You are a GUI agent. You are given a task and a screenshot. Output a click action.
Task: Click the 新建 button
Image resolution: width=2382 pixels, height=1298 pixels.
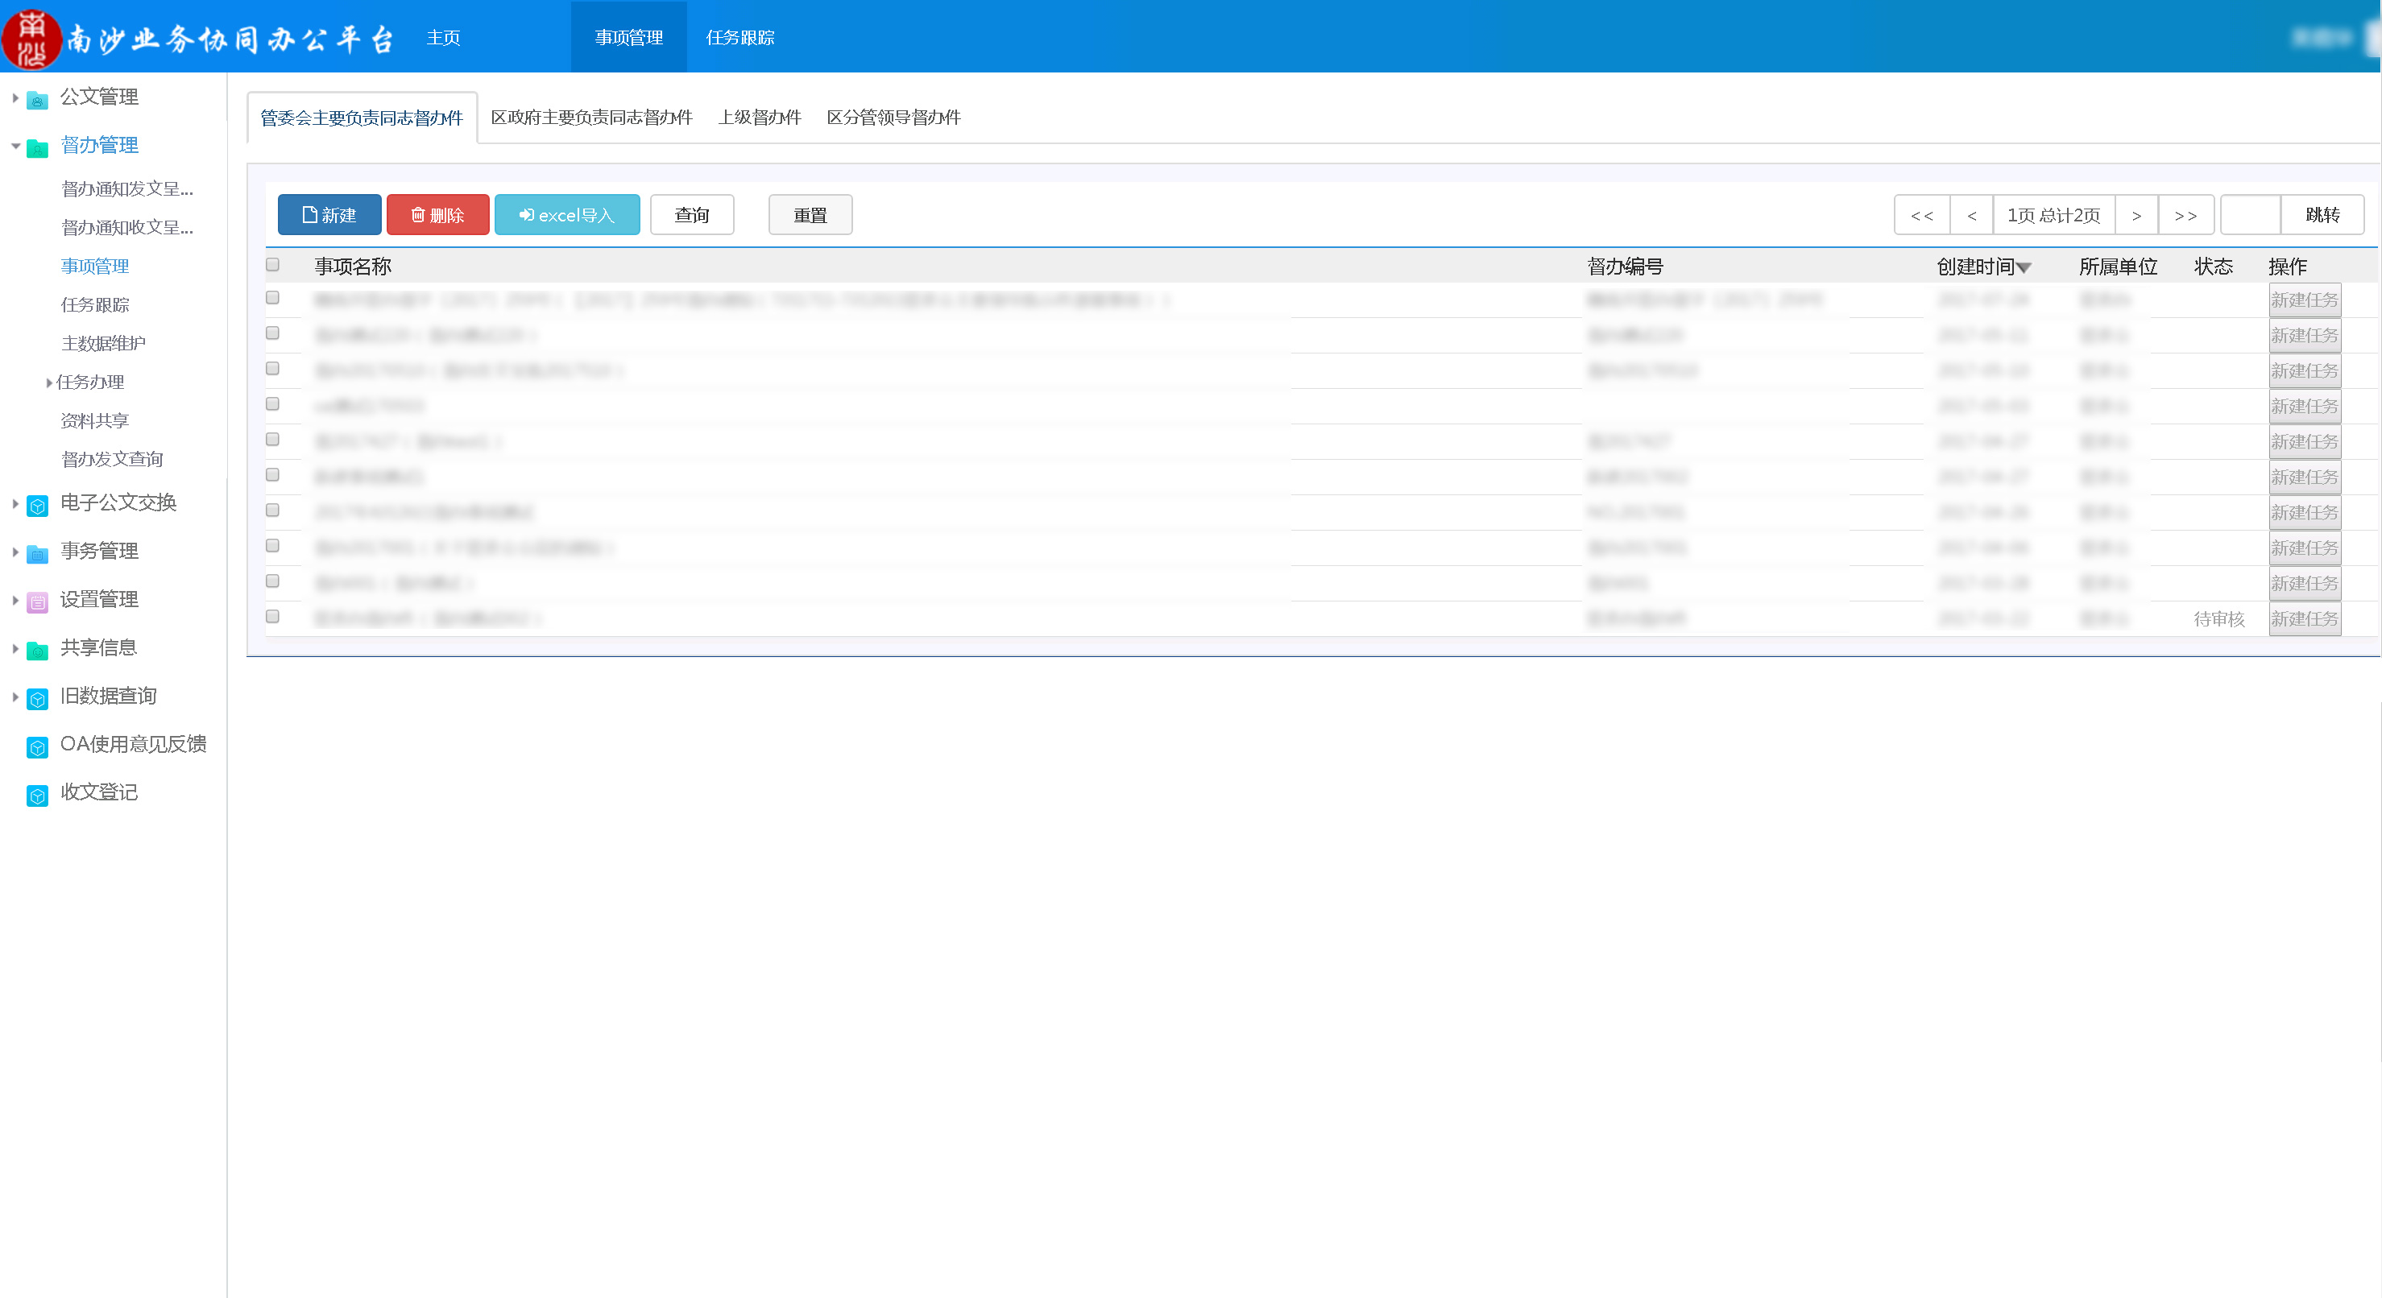329,214
